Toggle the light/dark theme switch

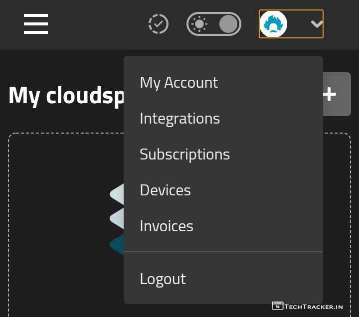pyautogui.click(x=214, y=24)
